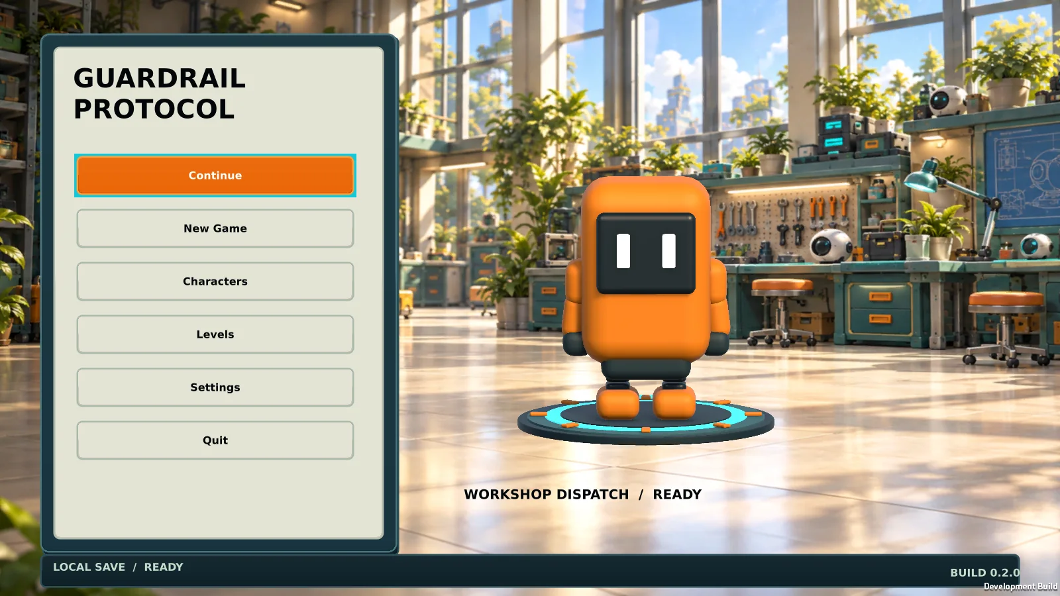Screen dimensions: 1060x596
Task: Select the orange robot character on the pedestal
Action: pos(646,298)
